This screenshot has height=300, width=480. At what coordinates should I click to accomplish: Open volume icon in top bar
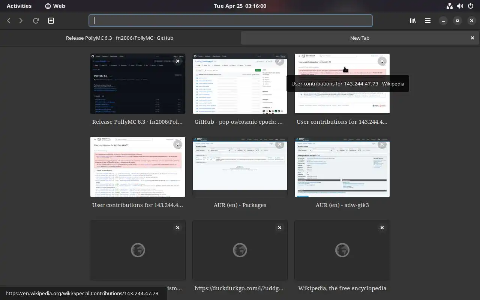coord(460,6)
